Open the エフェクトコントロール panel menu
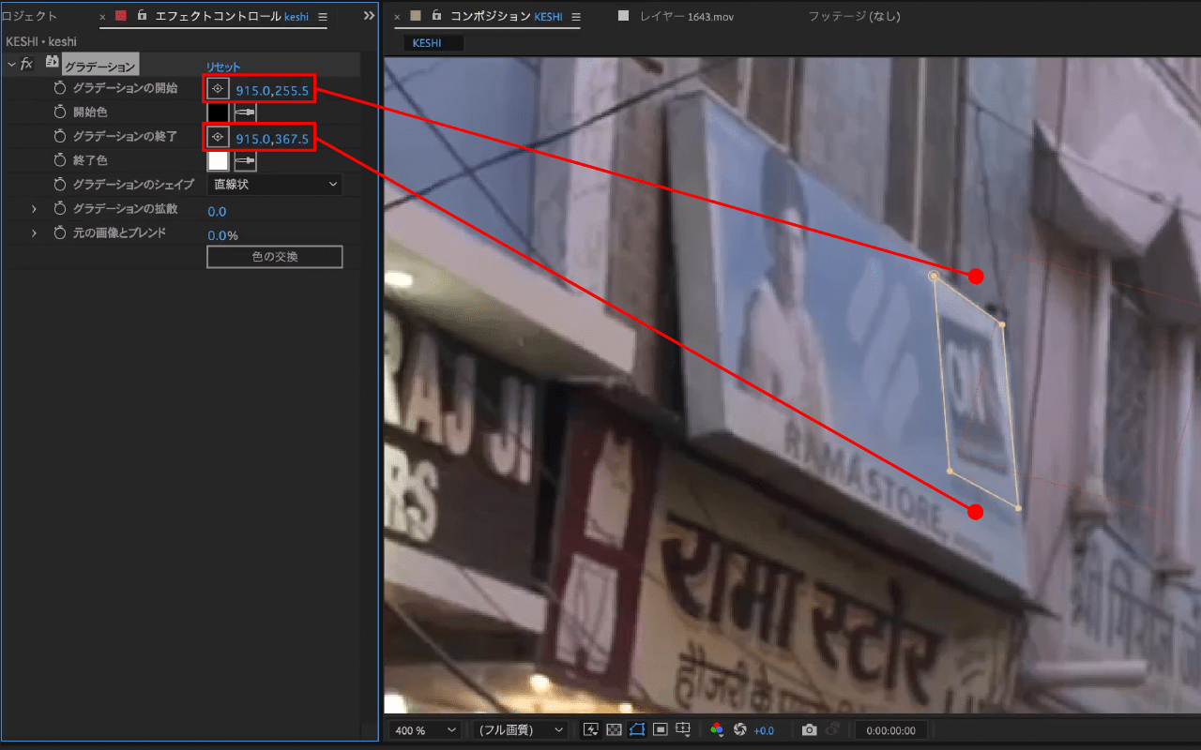This screenshot has height=750, width=1201. 323,17
